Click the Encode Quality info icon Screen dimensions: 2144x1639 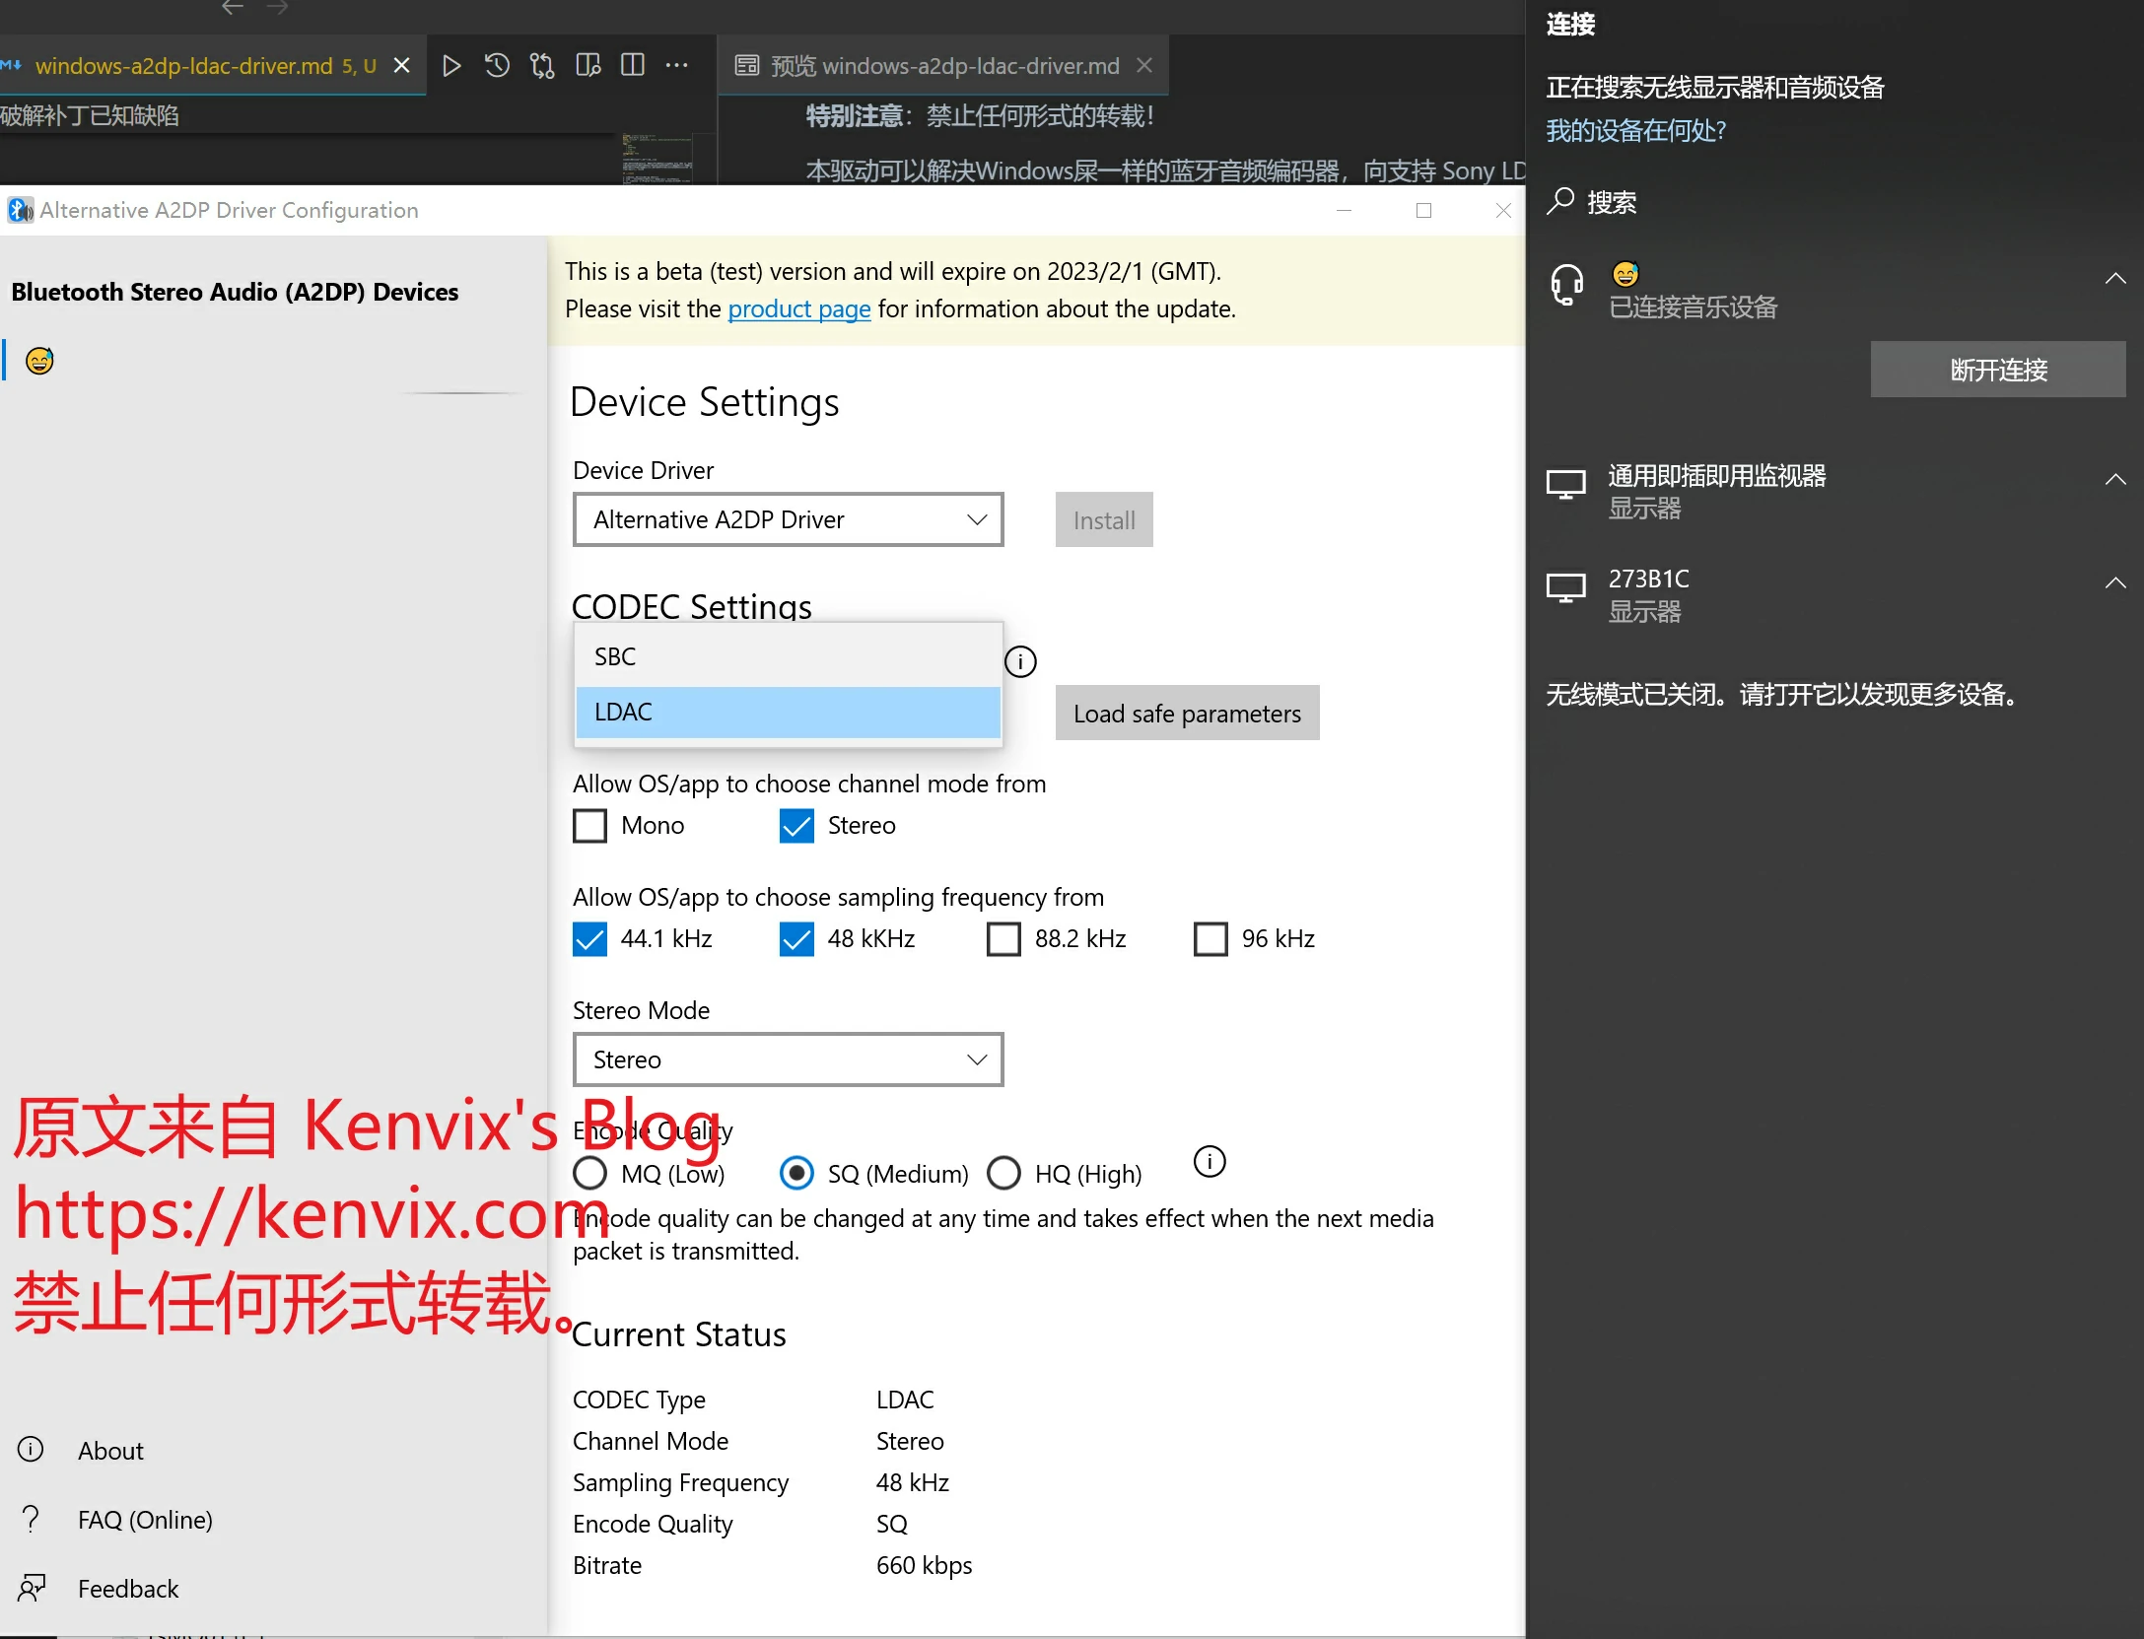click(1210, 1162)
